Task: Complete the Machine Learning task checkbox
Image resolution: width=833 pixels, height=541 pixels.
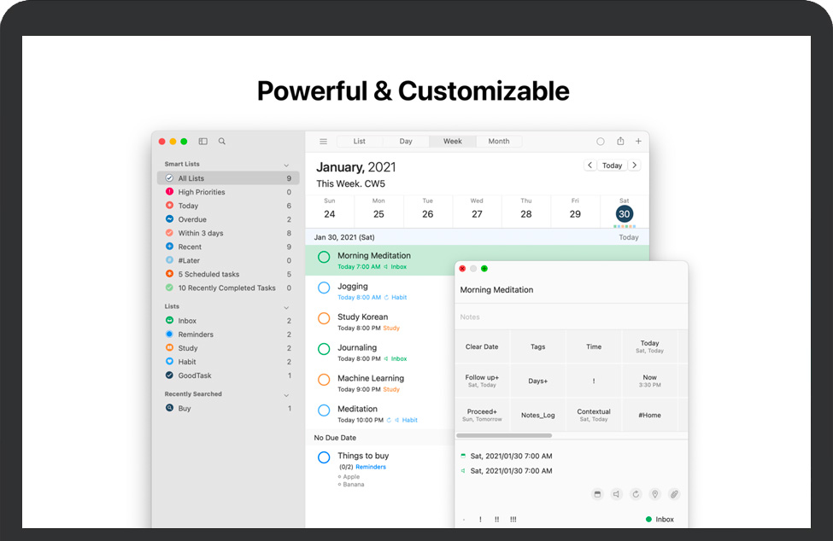Action: pyautogui.click(x=324, y=380)
